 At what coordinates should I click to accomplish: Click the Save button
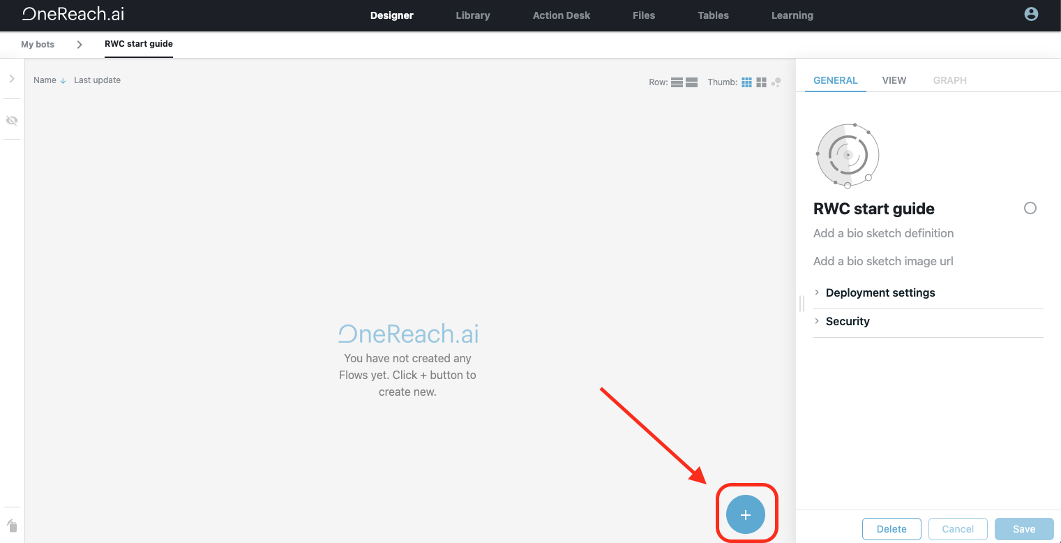[x=1024, y=529]
